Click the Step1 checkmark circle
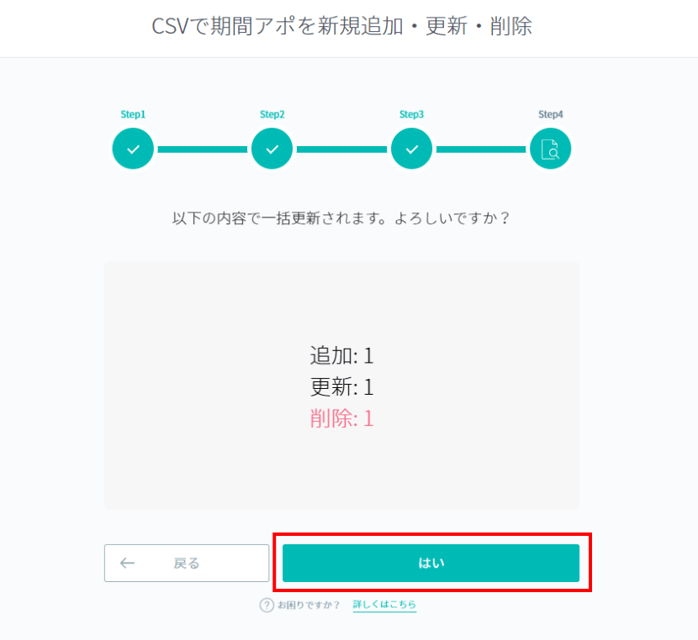Viewport: 698px width, 640px height. 133,149
